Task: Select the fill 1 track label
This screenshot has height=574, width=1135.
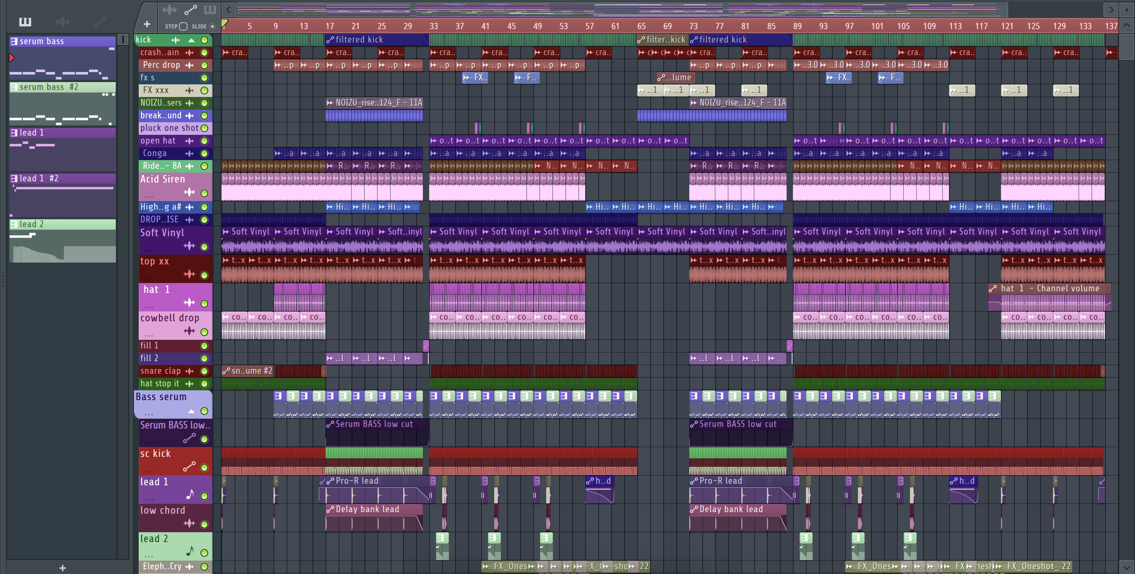Action: (x=149, y=346)
